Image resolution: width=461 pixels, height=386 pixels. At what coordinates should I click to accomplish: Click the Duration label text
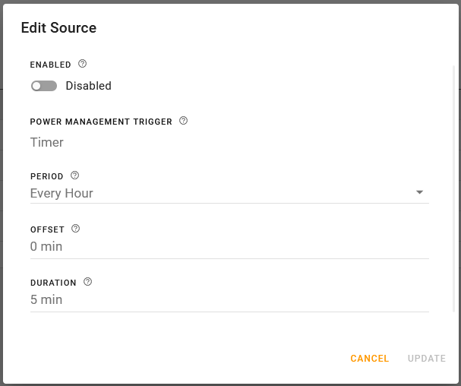(53, 283)
